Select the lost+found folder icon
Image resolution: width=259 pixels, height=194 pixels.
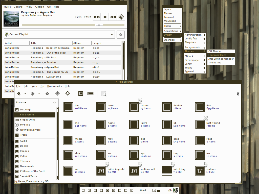pos(200,124)
